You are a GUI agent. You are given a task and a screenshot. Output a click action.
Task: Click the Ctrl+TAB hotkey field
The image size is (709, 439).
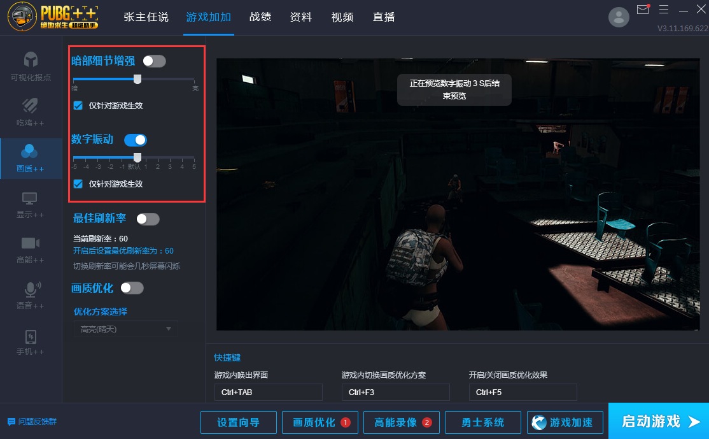pos(268,392)
